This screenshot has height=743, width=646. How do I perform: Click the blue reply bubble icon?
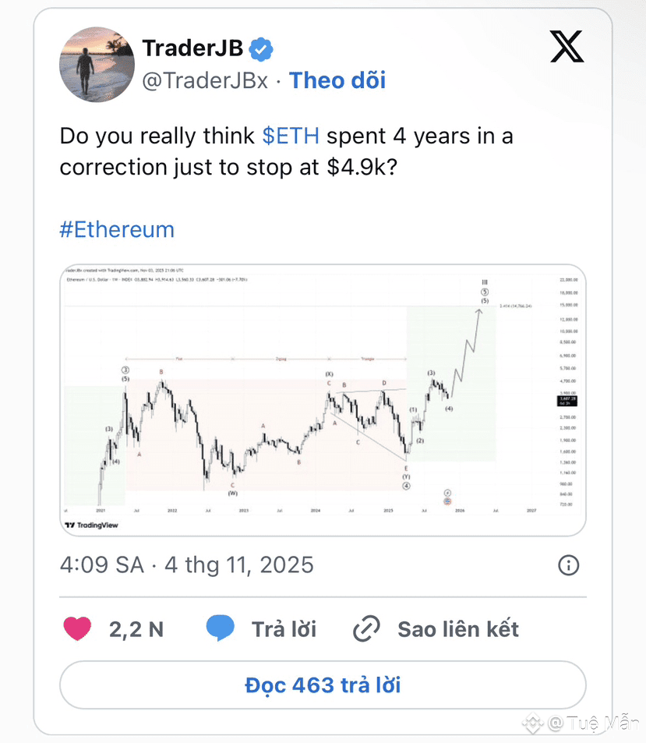pos(221,628)
